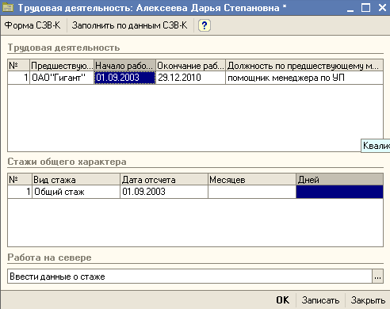Click the Ввести данные о стаже field

pyautogui.click(x=189, y=277)
